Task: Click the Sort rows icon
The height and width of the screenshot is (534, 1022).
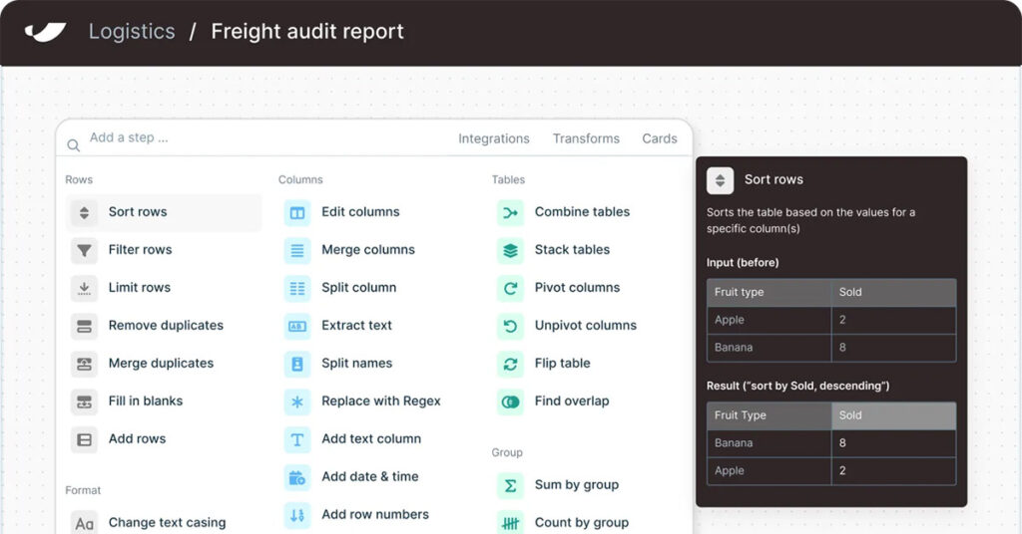Action: pos(85,212)
